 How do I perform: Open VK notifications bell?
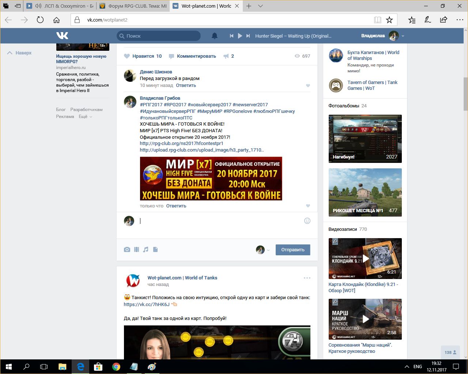215,36
